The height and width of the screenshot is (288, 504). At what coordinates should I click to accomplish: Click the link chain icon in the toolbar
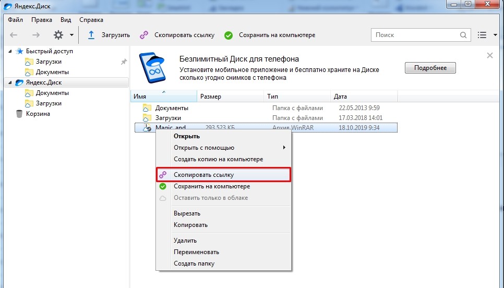pyautogui.click(x=144, y=35)
